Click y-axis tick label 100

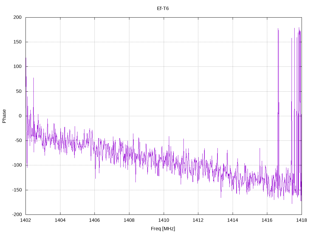coord(17,66)
